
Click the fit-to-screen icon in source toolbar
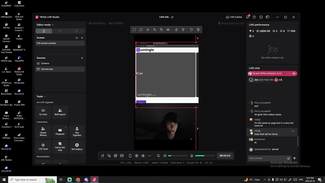point(134,30)
